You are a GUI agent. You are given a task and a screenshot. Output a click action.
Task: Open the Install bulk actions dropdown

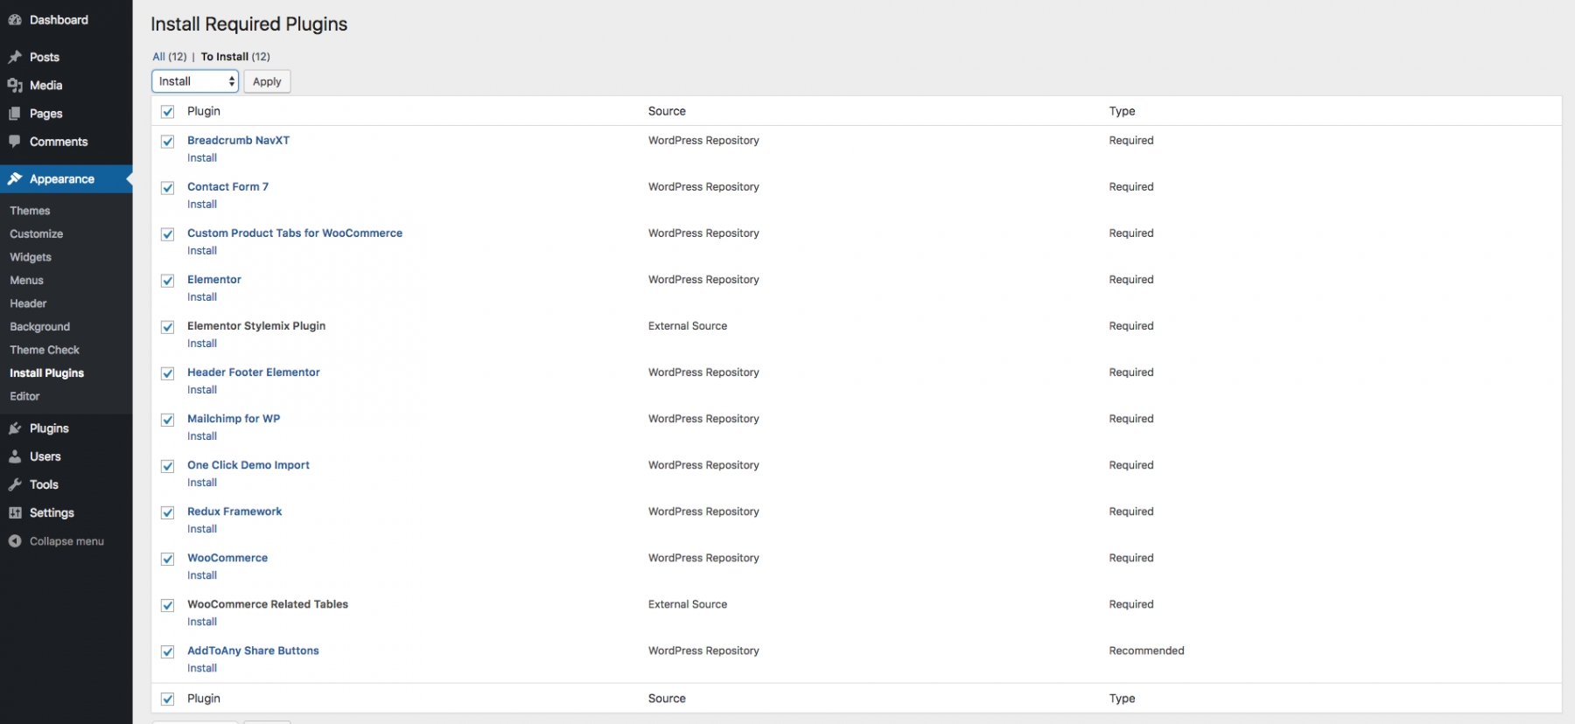click(x=194, y=81)
